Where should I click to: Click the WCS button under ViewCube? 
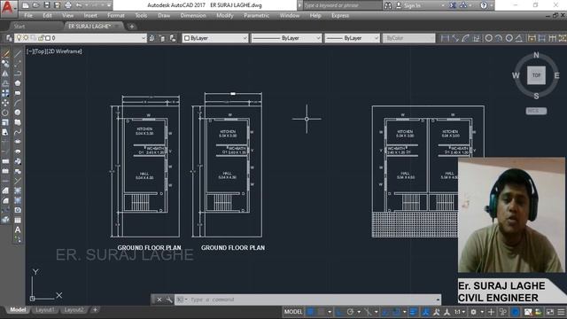click(536, 111)
